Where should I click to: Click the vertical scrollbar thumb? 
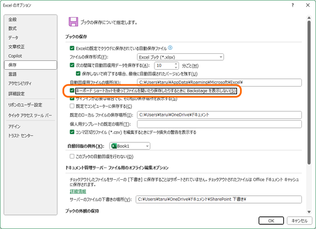click(x=309, y=93)
